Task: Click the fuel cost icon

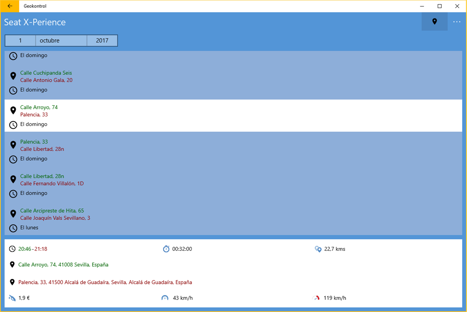Action: [12, 298]
